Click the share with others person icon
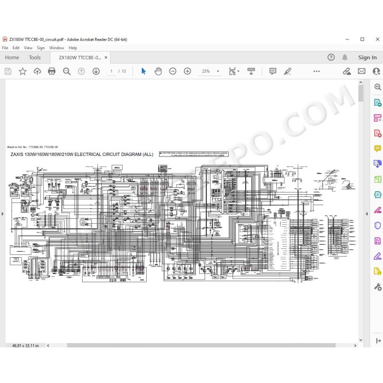The height and width of the screenshot is (383, 383). pos(376,71)
